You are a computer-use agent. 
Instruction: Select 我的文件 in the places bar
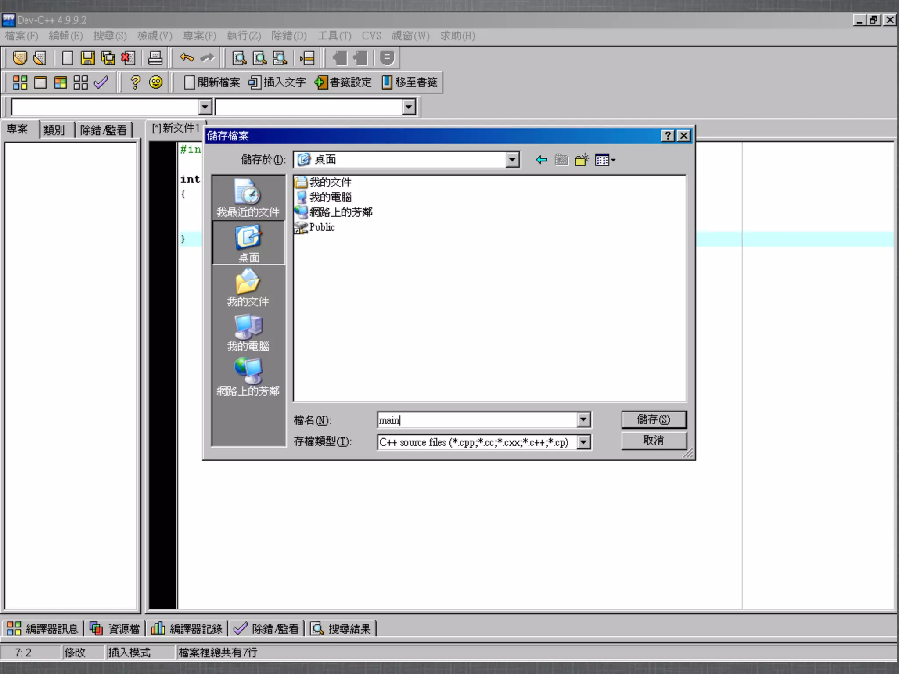pos(248,288)
